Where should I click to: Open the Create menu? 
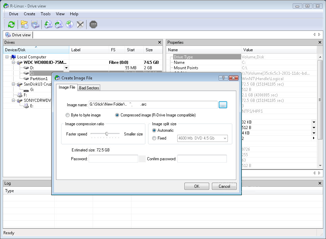[30, 14]
